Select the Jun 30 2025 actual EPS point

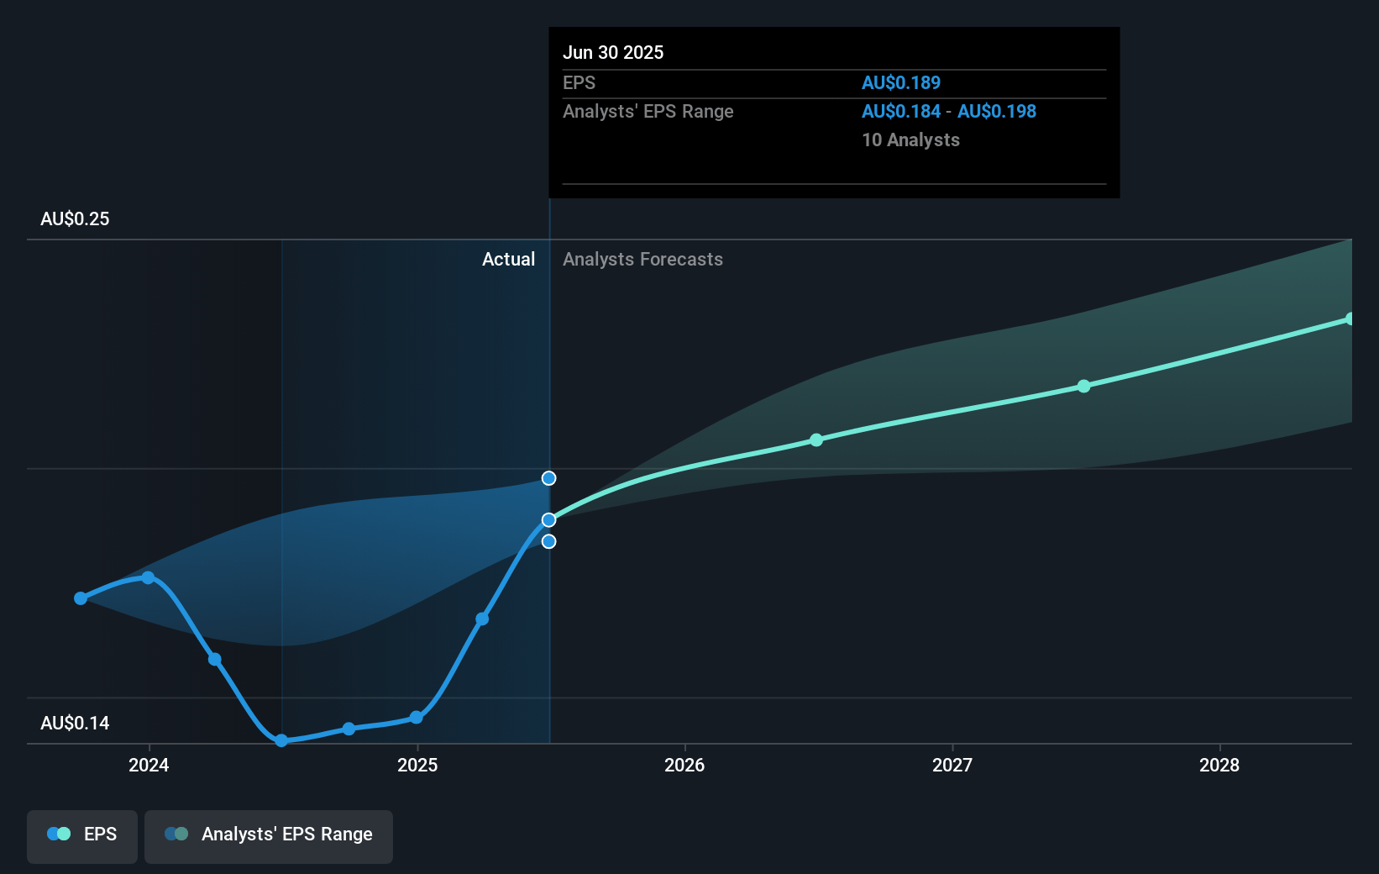pyautogui.click(x=548, y=520)
